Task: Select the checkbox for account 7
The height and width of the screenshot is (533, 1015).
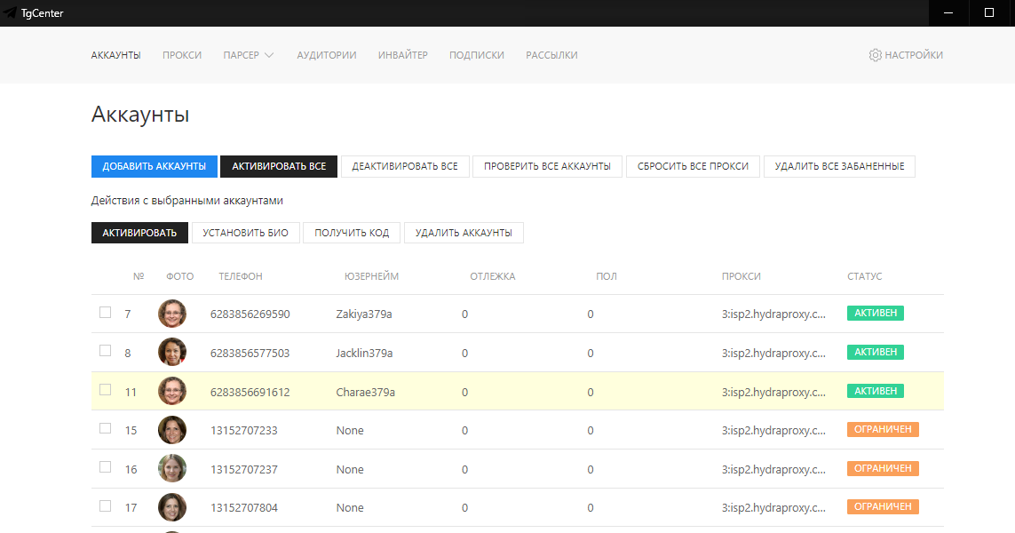Action: pyautogui.click(x=106, y=313)
